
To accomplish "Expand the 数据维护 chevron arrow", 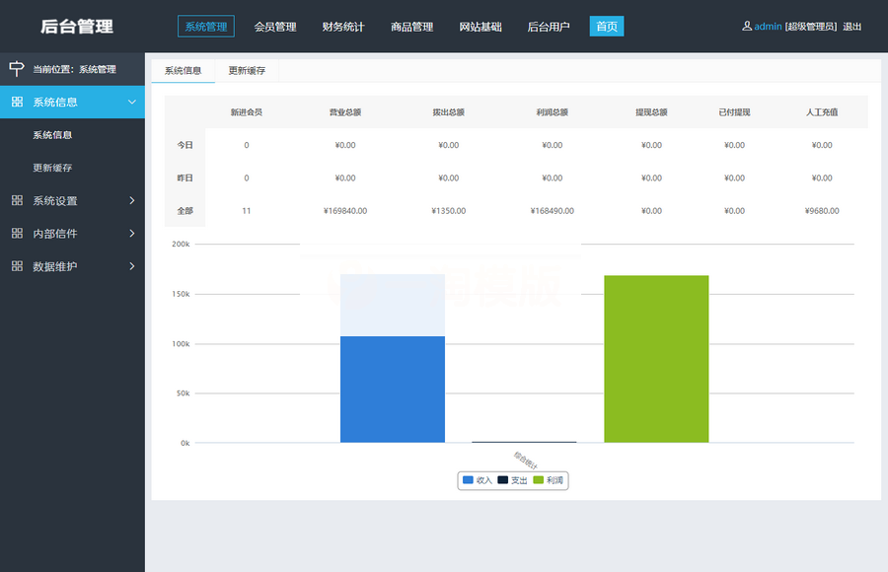I will (132, 266).
